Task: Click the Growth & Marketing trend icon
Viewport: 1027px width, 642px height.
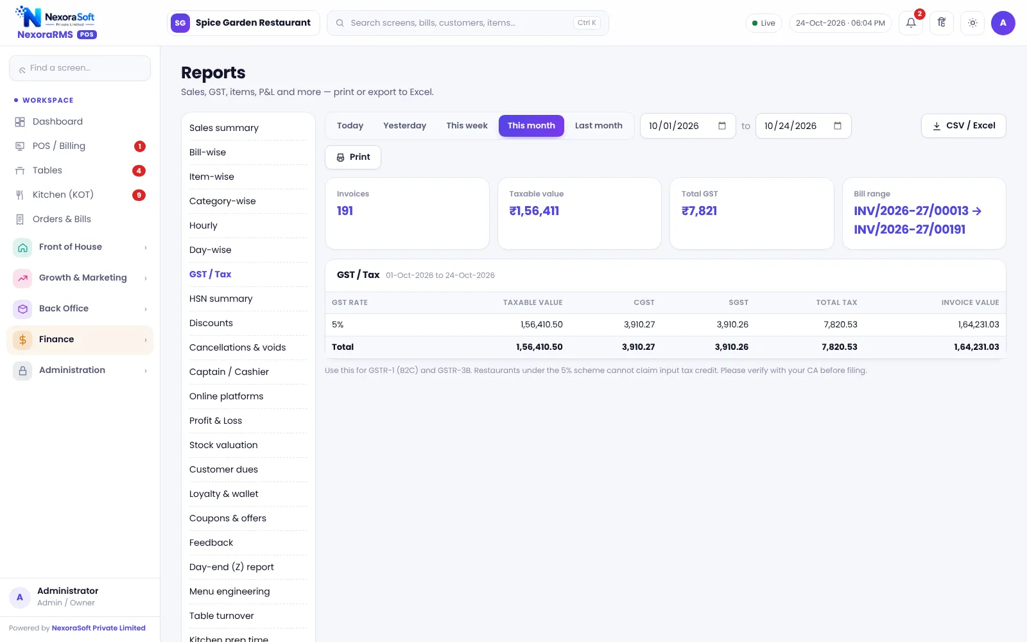Action: coord(22,278)
